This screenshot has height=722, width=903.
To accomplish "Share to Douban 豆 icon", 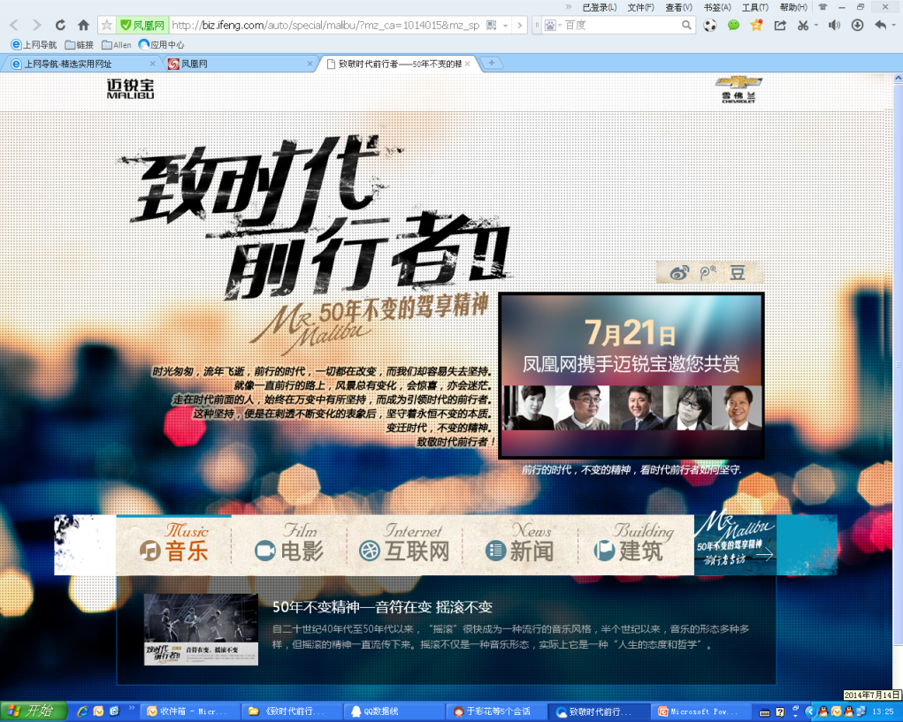I will click(738, 272).
